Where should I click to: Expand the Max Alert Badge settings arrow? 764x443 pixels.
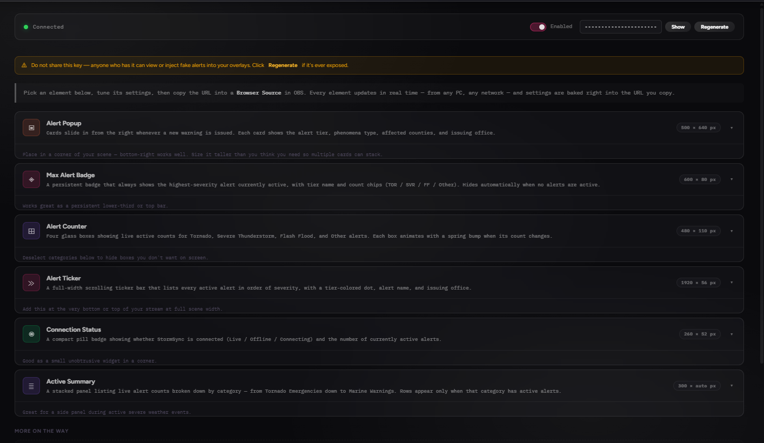point(732,179)
